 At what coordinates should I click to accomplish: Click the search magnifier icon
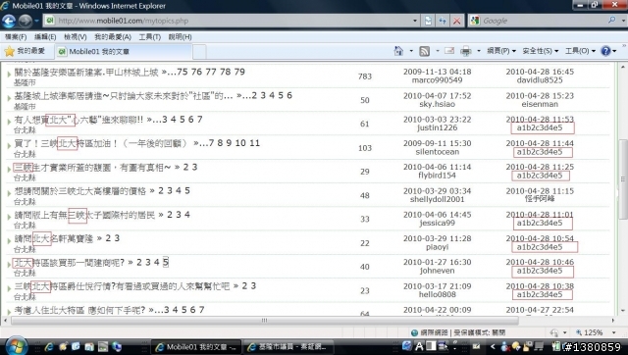point(611,20)
